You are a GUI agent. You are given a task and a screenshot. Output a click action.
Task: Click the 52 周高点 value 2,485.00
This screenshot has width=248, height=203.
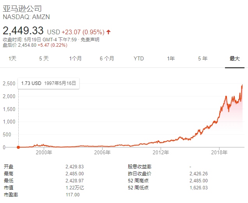[x=199, y=180]
